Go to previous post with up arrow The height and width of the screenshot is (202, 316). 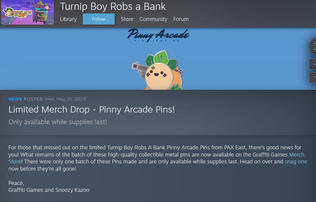click(x=313, y=64)
